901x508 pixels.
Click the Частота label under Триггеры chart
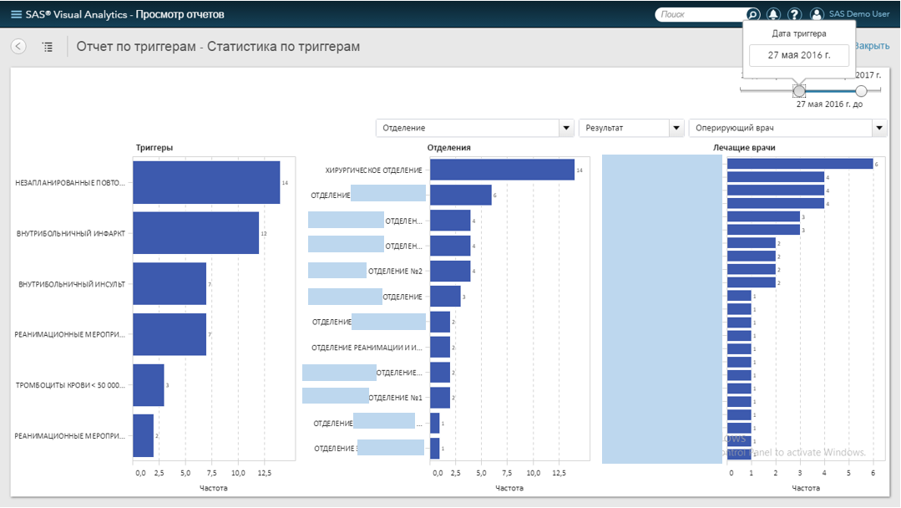pos(213,488)
